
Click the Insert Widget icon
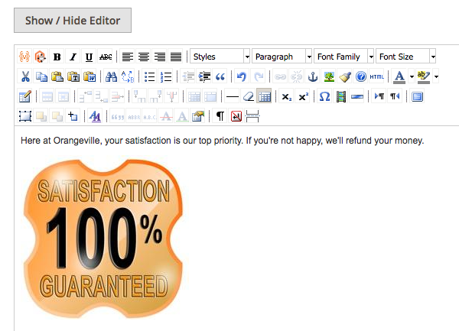coord(41,57)
